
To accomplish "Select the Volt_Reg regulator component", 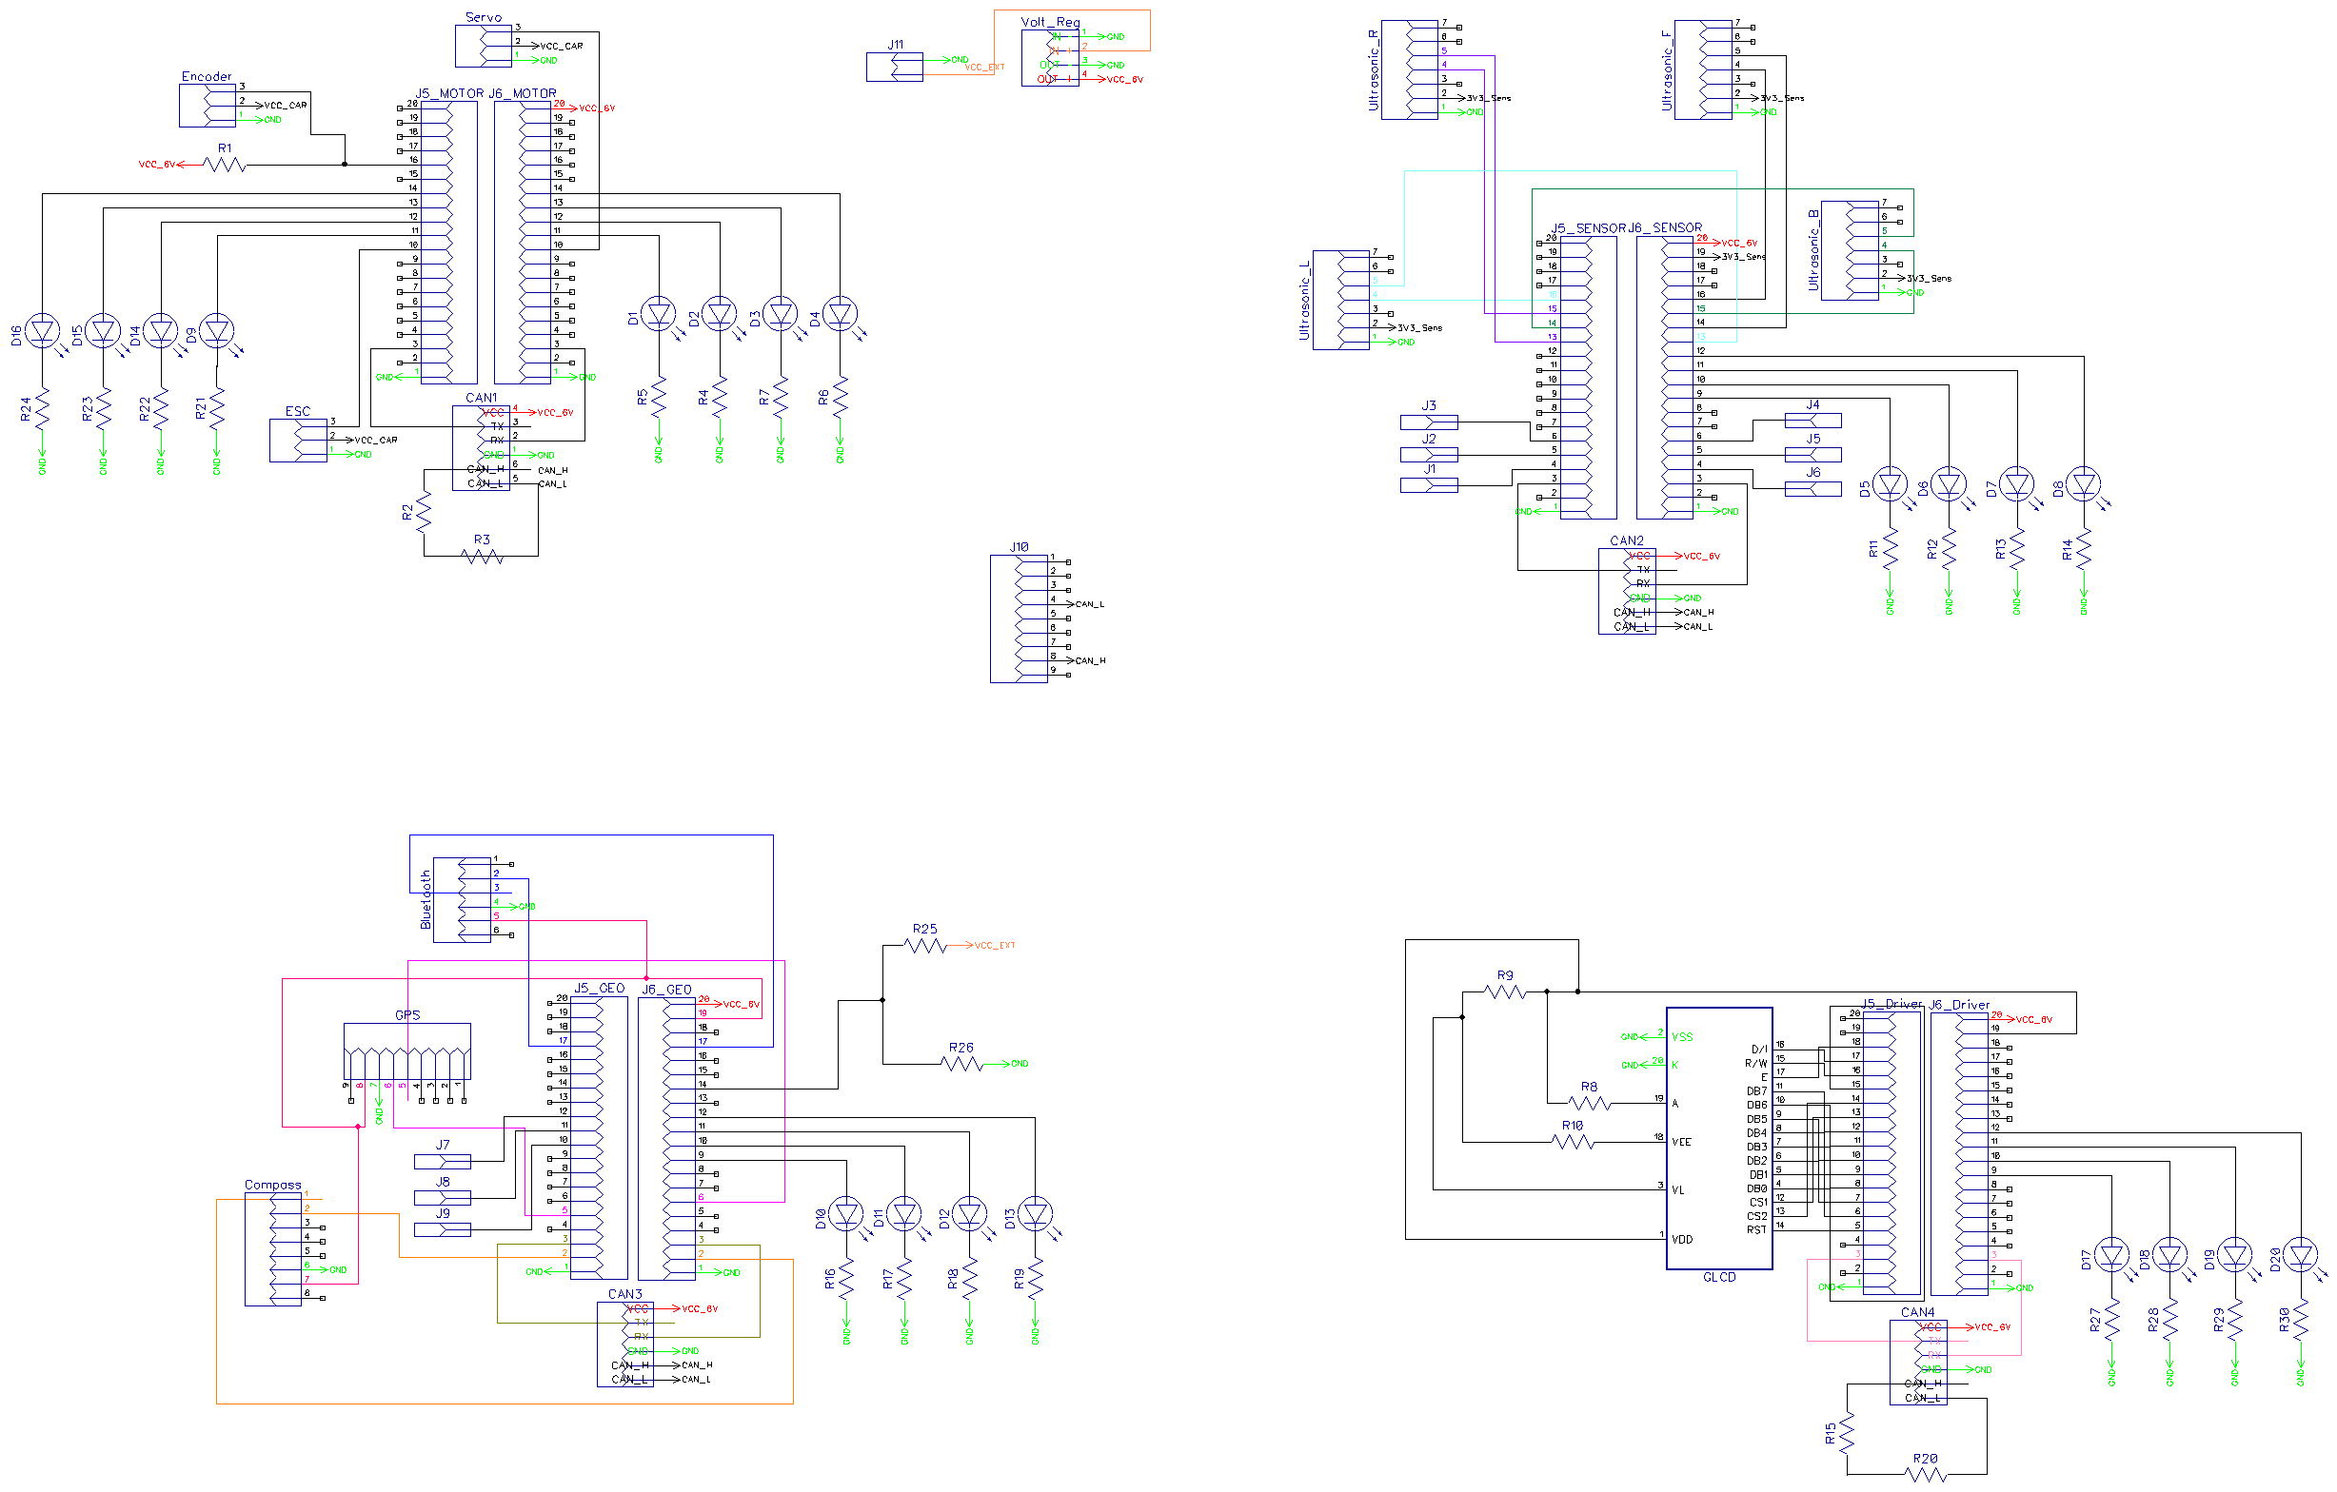I will click(x=1050, y=58).
